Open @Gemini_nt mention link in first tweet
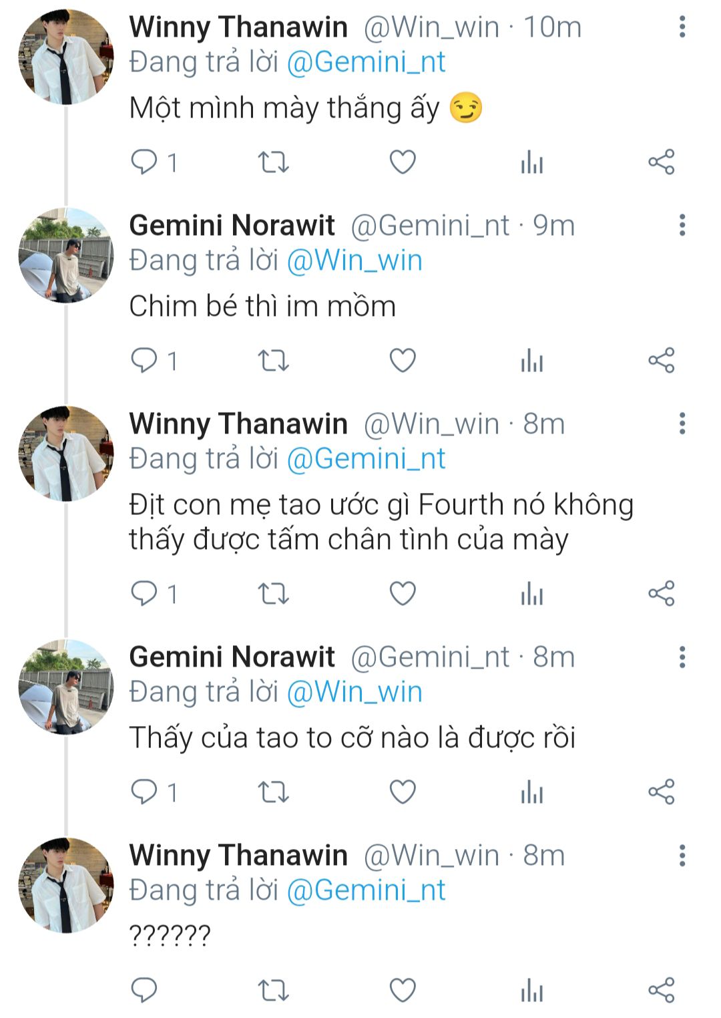Viewport: 721px width, 1018px height. (366, 62)
